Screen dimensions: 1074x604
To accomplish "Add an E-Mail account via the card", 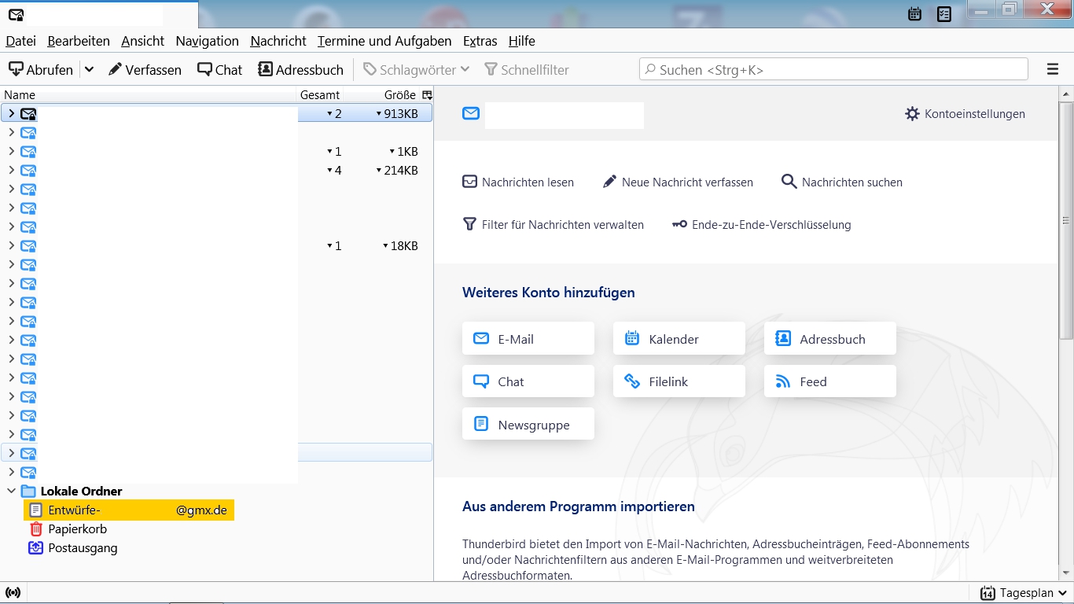I will tap(528, 338).
